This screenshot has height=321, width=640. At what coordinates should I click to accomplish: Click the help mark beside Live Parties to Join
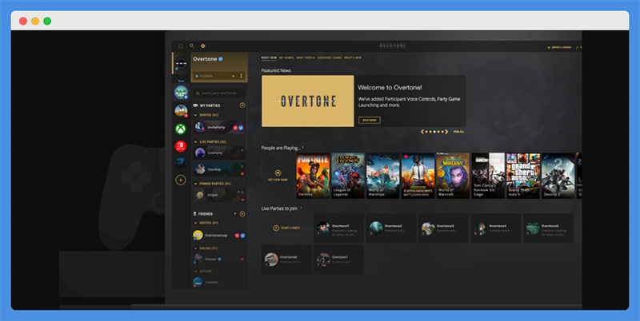302,208
